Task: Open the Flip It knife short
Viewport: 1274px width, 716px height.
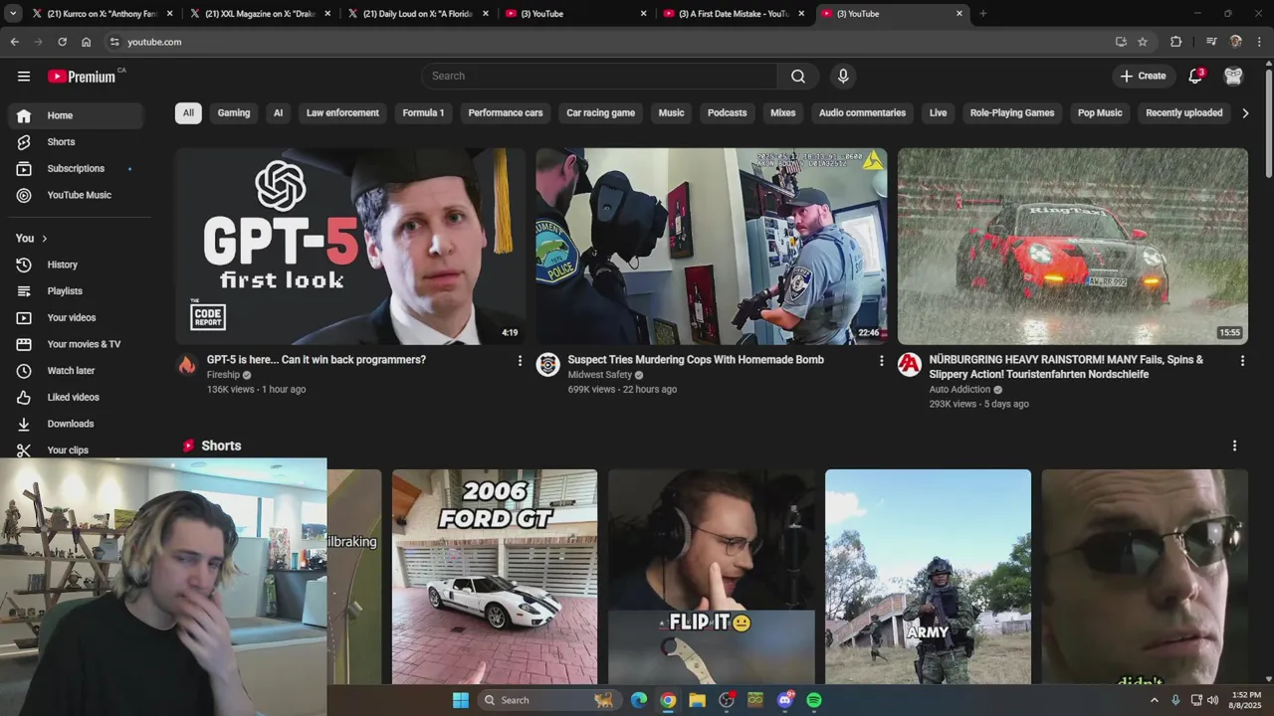Action: point(711,577)
